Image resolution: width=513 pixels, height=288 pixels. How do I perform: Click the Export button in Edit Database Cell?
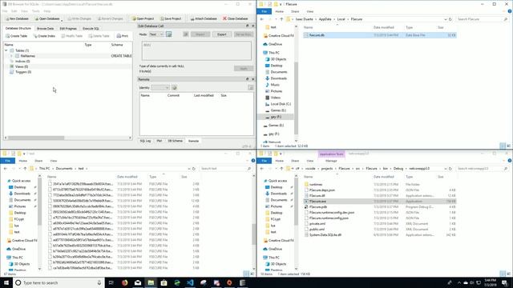pyautogui.click(x=221, y=34)
